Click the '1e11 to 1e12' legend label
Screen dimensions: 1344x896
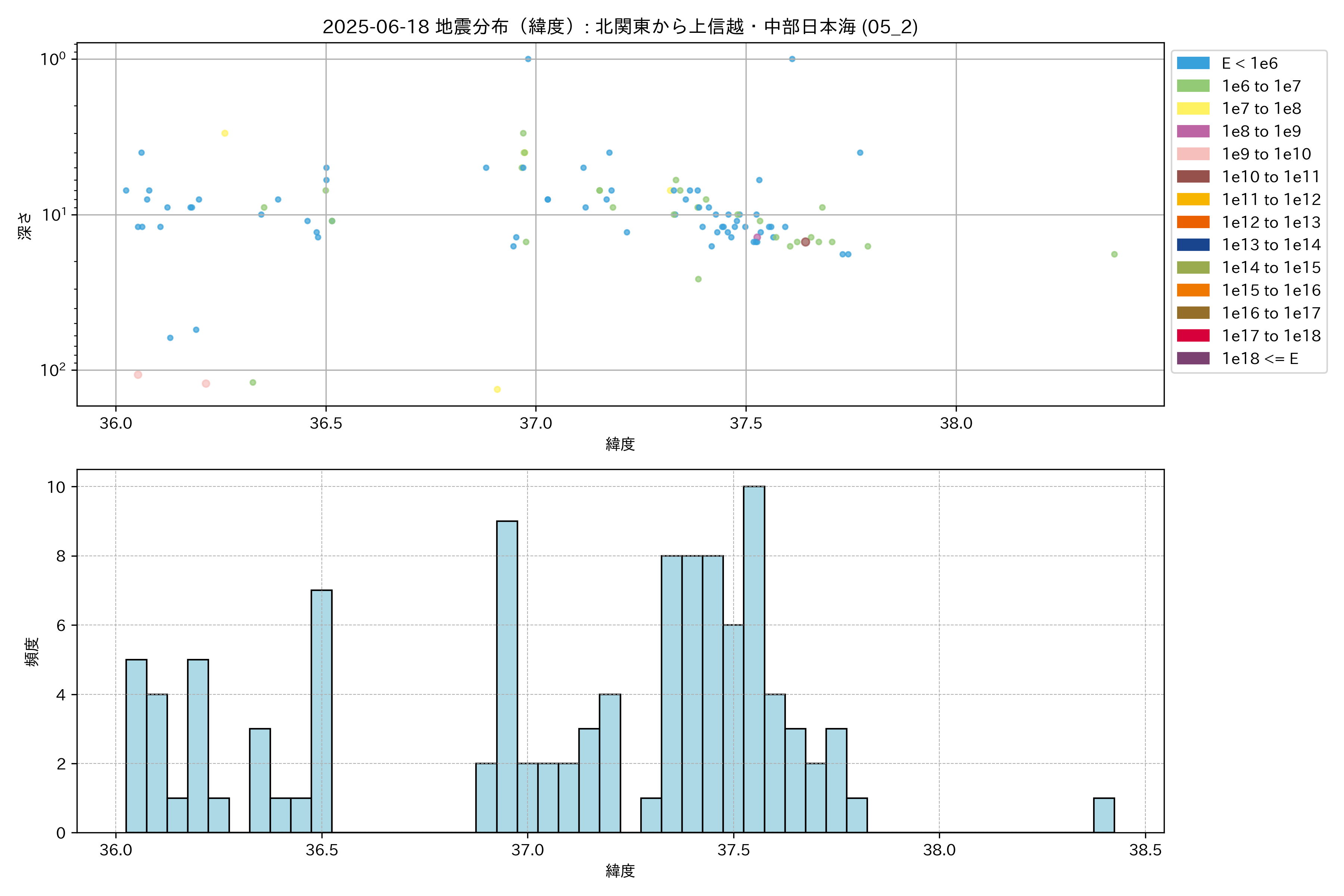[x=1271, y=199]
